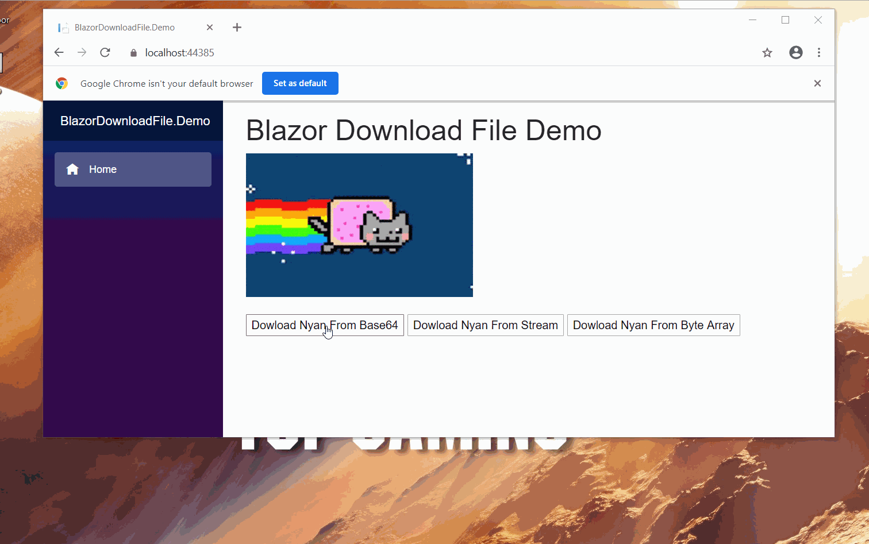Maximize the Chrome window
The width and height of the screenshot is (869, 544).
pos(785,20)
